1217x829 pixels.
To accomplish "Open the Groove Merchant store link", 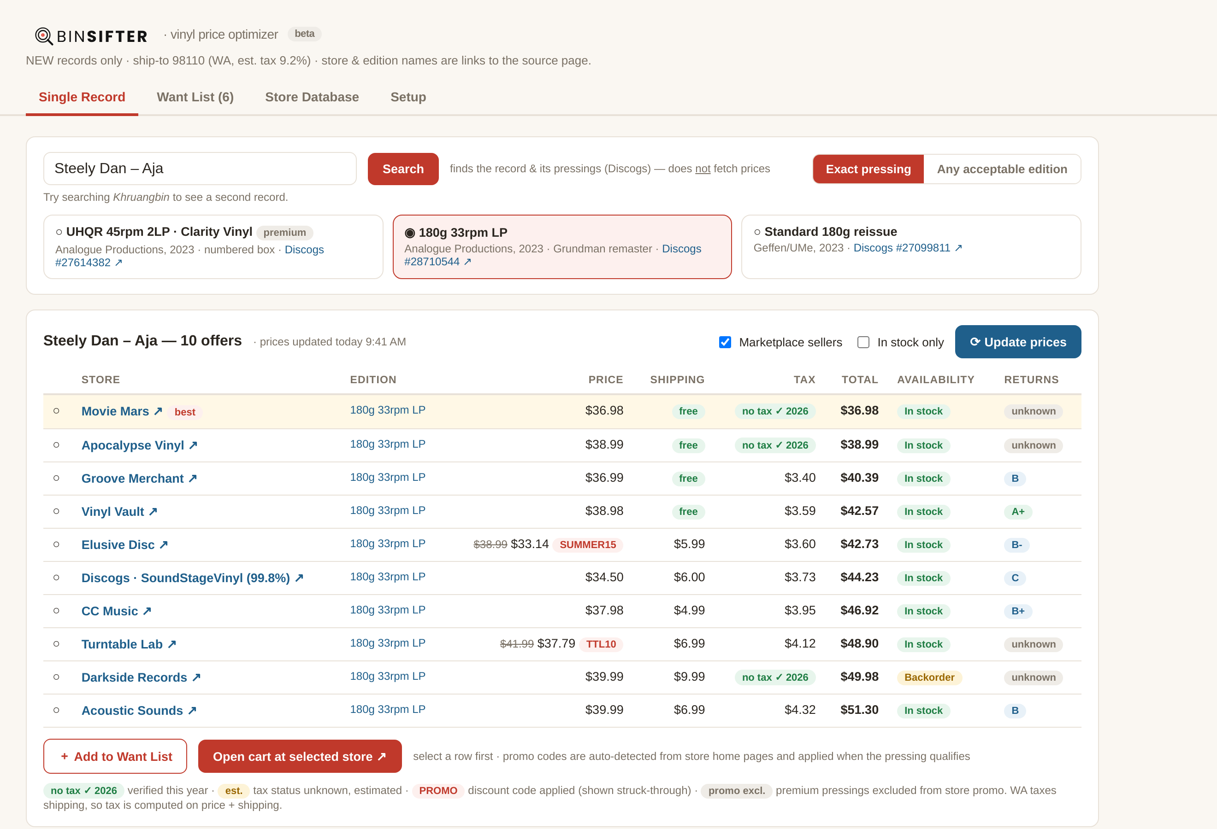I will tap(139, 479).
